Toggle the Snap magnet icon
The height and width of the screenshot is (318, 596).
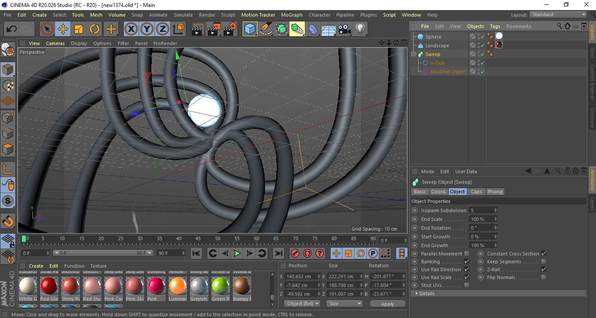click(8, 220)
